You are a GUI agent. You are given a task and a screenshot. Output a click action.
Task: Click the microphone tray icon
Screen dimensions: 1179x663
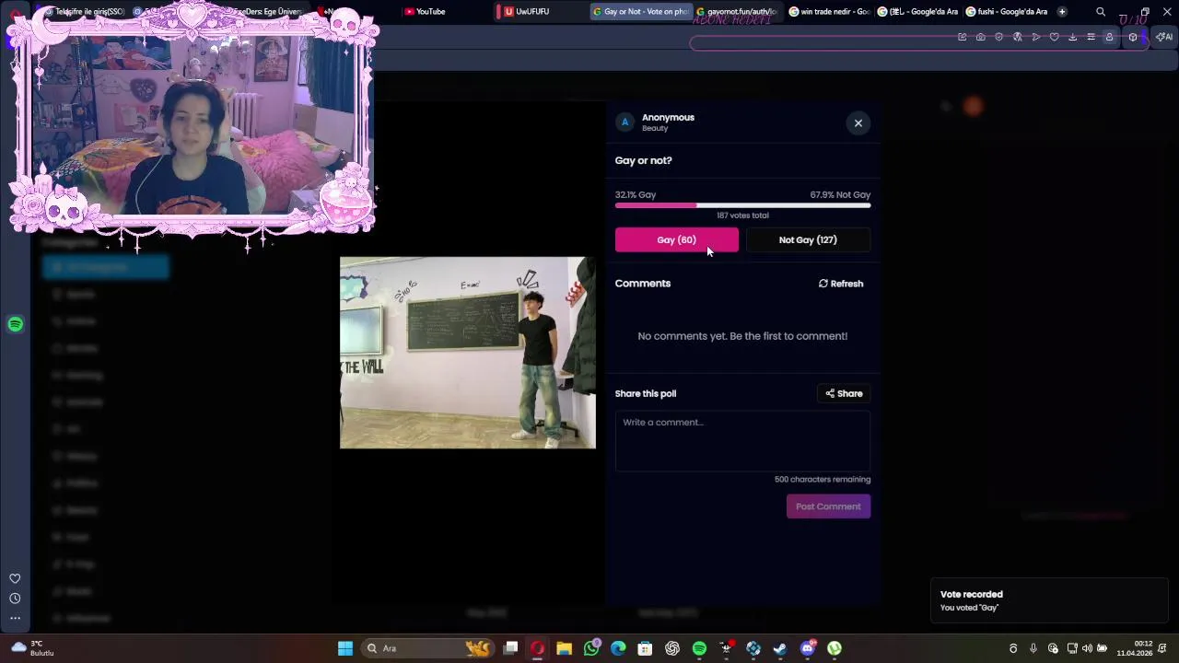tap(1033, 648)
